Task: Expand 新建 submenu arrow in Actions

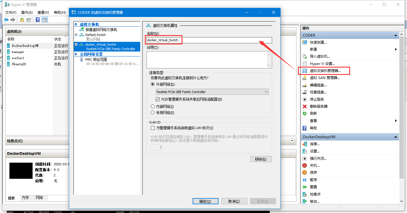Action: tap(396, 49)
